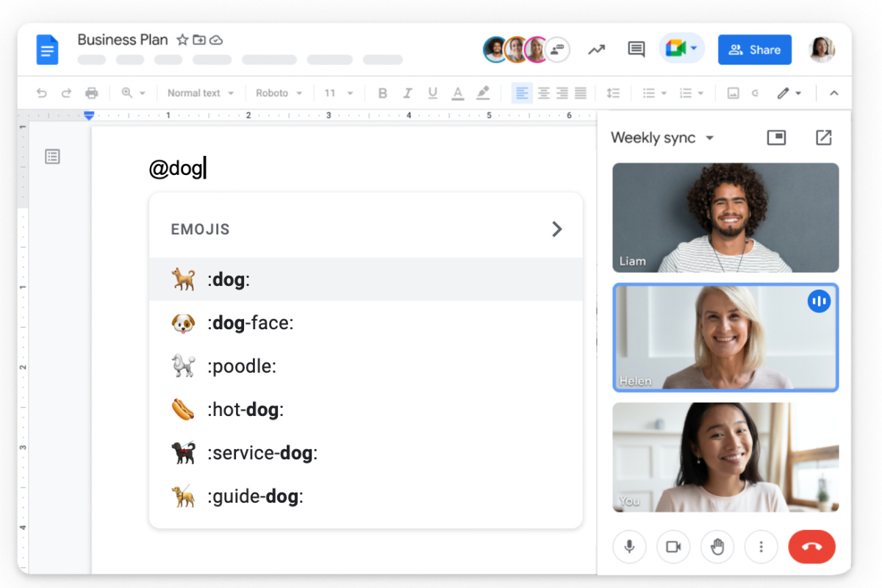Star the Business Plan document
This screenshot has width=882, height=588.
coord(182,40)
